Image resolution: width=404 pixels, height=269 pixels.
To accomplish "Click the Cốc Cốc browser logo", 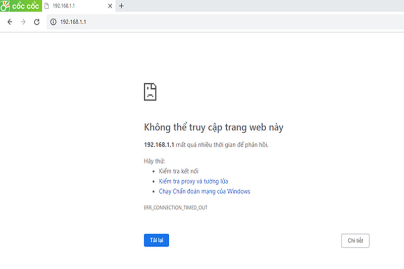I will point(21,6).
